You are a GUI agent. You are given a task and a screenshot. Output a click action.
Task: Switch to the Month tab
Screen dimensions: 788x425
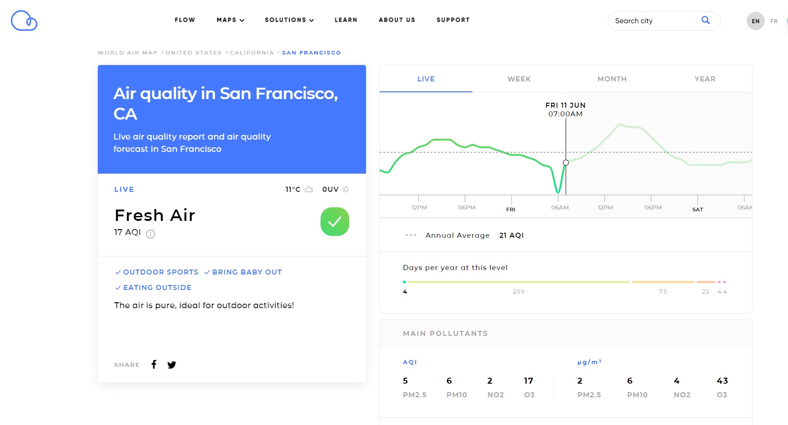(x=612, y=79)
